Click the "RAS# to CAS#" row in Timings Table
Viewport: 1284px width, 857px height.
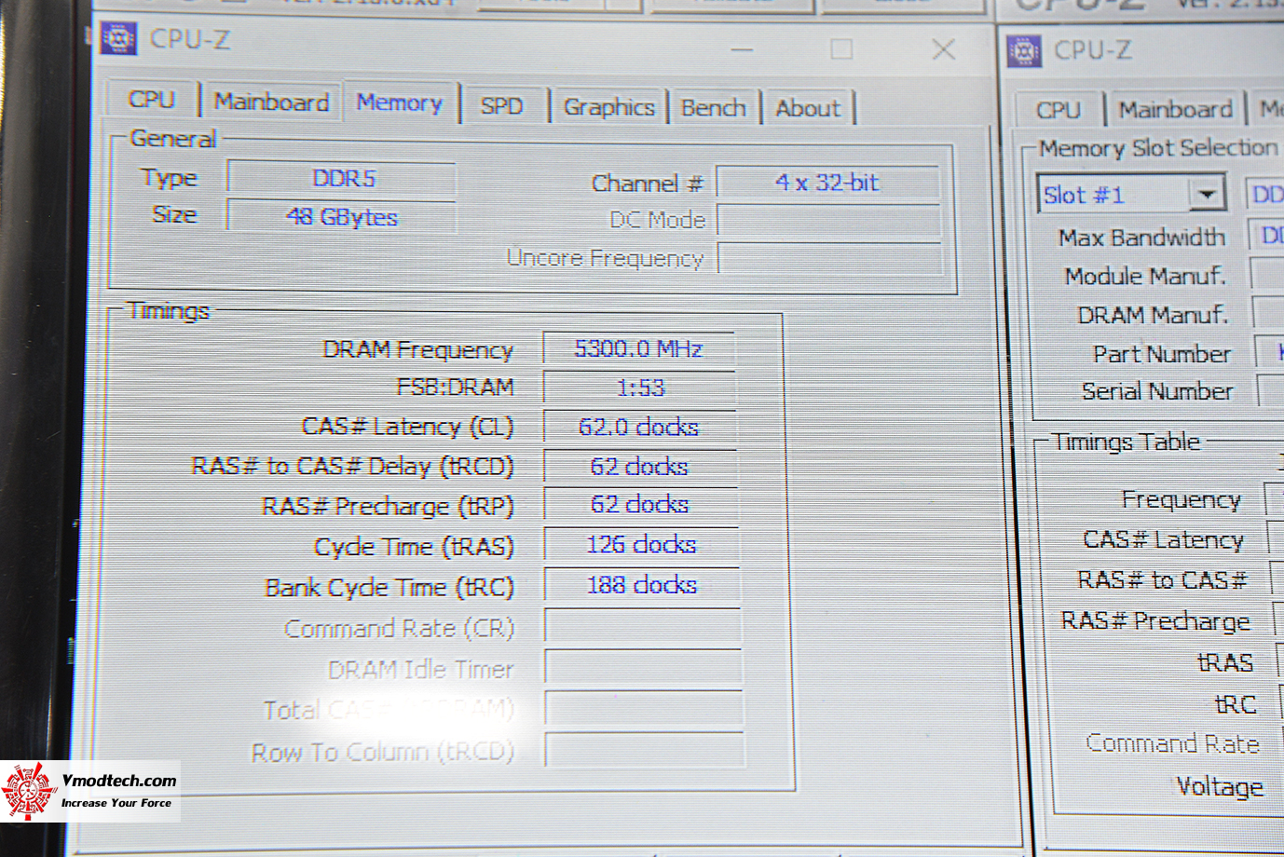coord(1163,580)
